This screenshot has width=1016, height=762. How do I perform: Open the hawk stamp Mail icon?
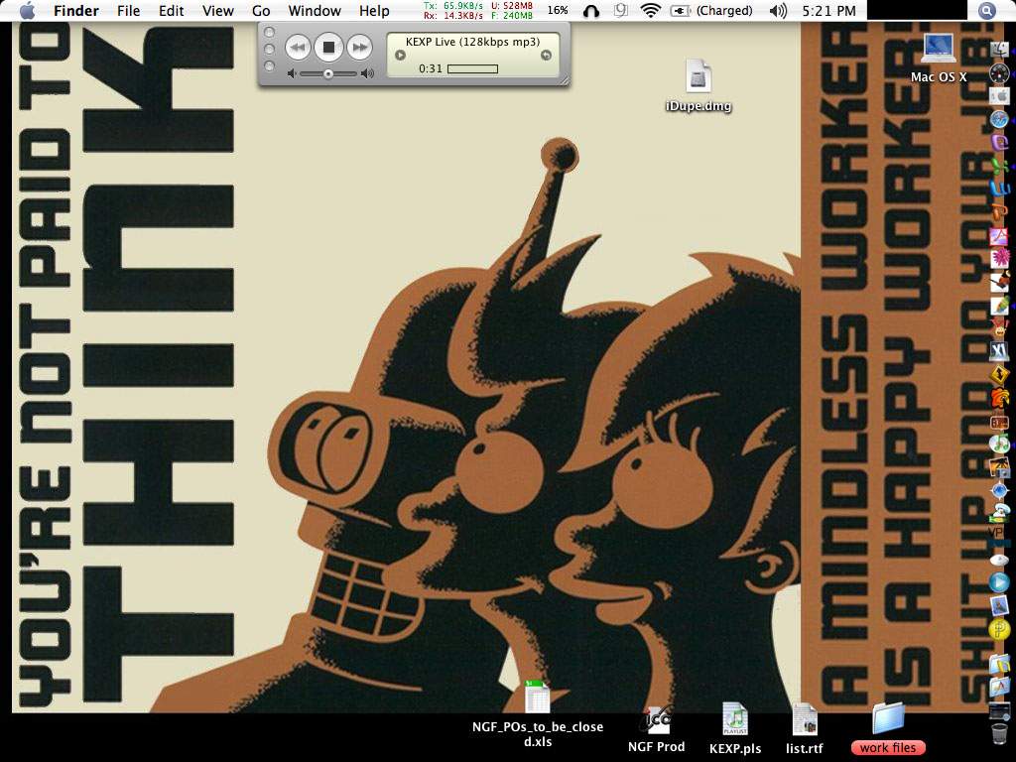(1000, 605)
